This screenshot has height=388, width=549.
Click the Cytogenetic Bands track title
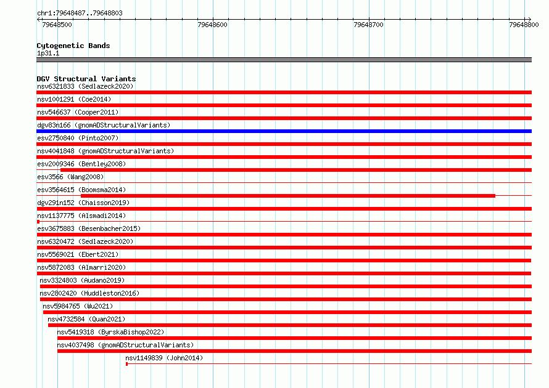(x=73, y=46)
